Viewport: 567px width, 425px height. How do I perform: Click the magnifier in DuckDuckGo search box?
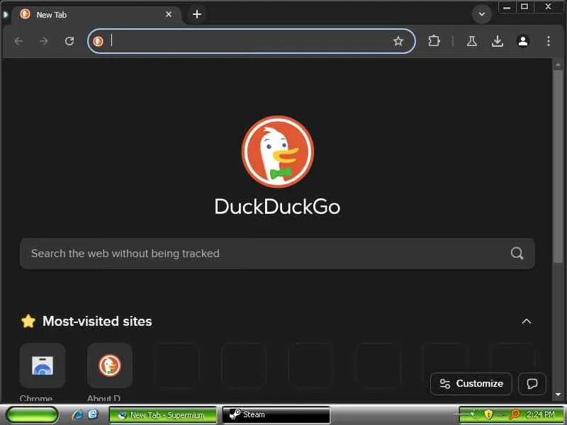click(517, 254)
